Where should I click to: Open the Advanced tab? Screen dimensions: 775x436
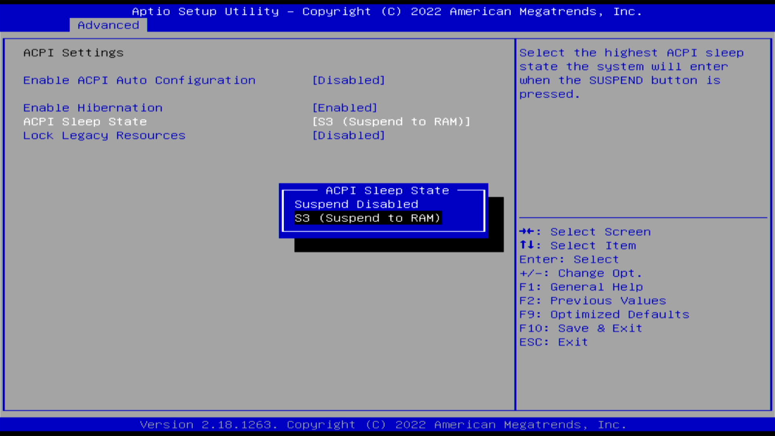(108, 25)
